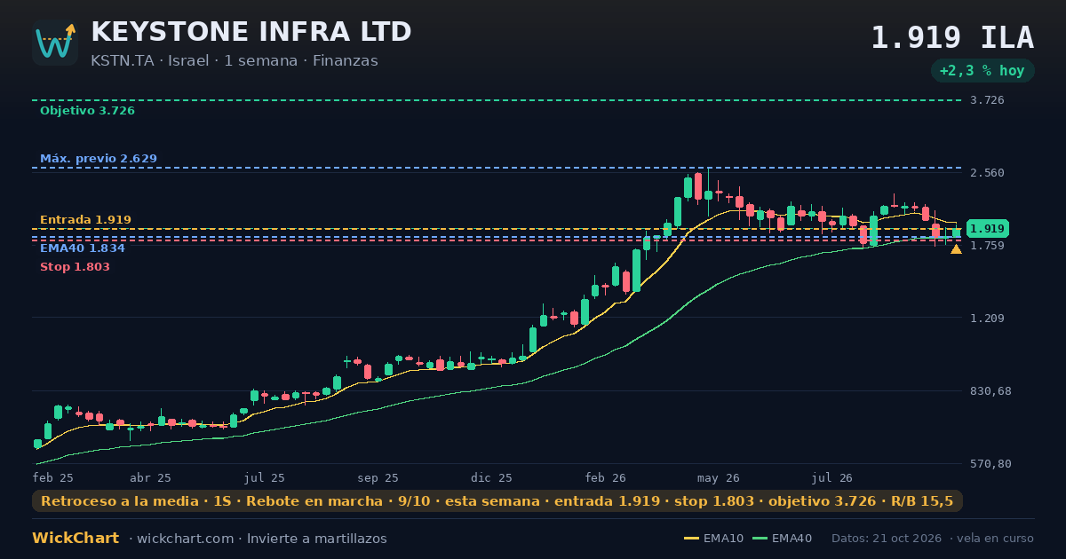This screenshot has height=559, width=1066.
Task: Click the Objetivo 3.726 label
Action: coord(87,111)
